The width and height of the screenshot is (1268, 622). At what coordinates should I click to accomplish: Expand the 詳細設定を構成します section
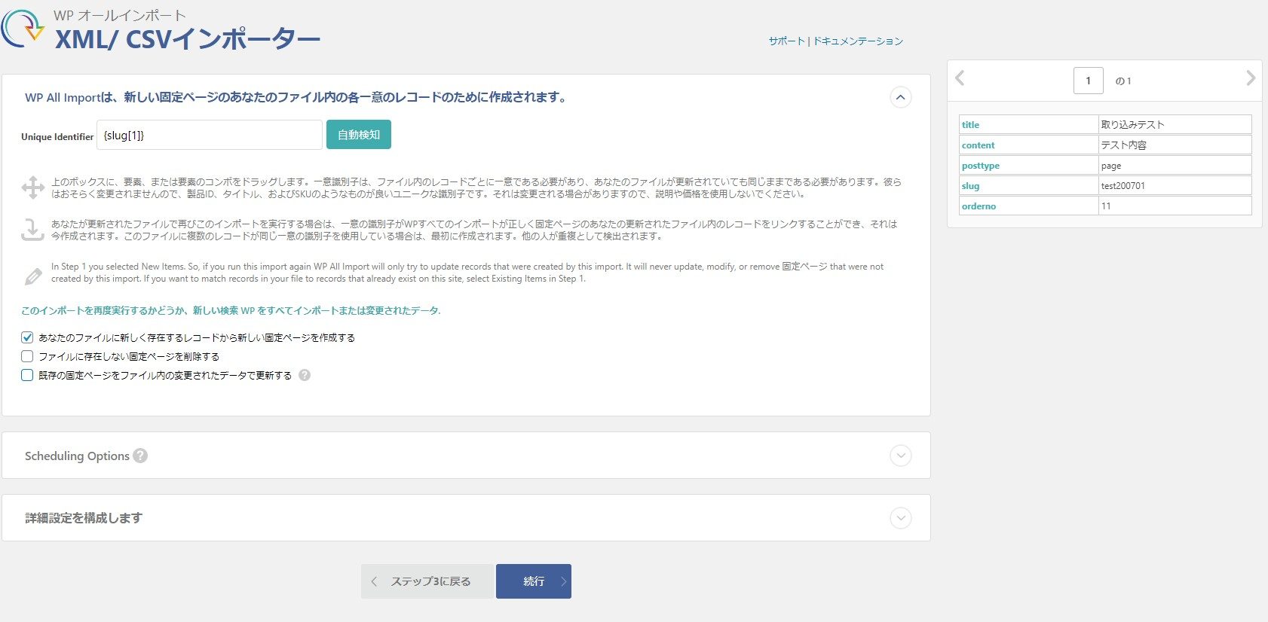tap(901, 518)
